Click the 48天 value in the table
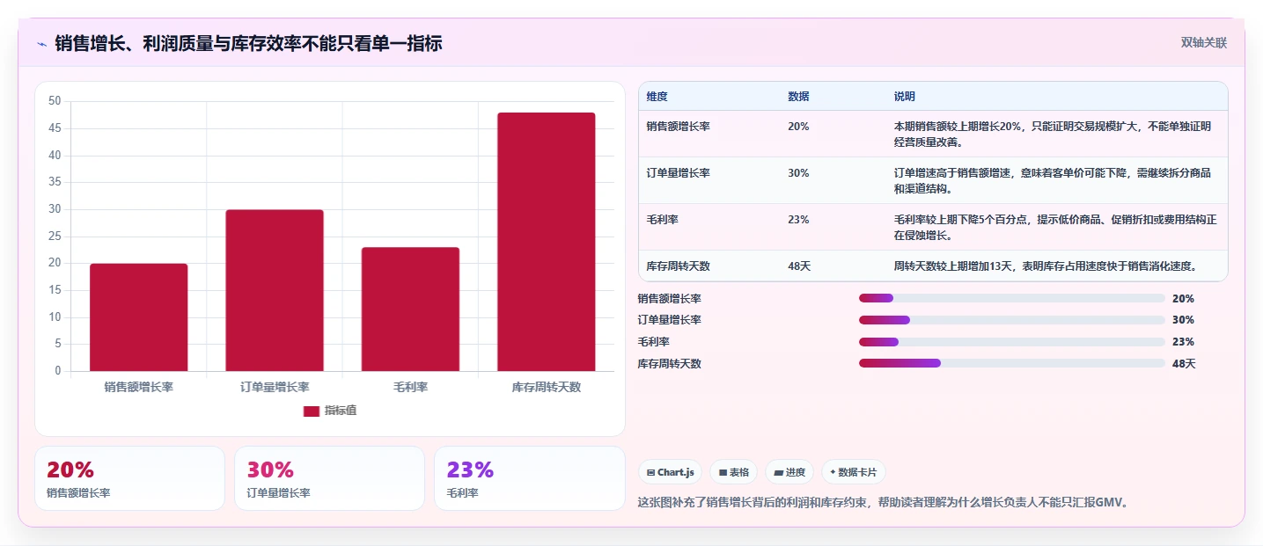Viewport: 1263px width, 546px height. (799, 266)
